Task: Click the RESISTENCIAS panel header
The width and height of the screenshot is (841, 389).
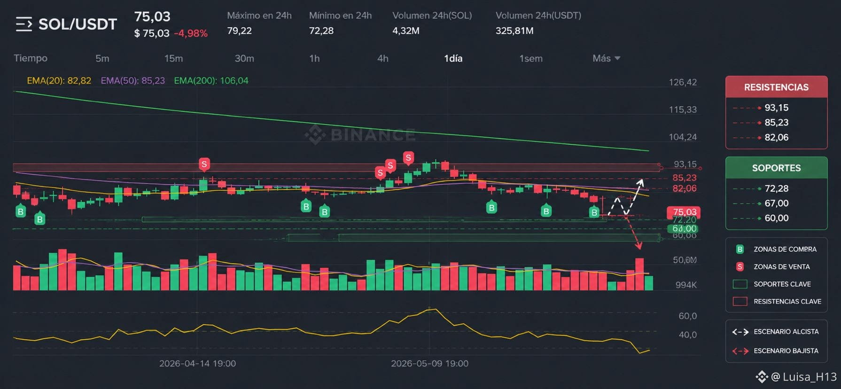Action: coord(776,87)
